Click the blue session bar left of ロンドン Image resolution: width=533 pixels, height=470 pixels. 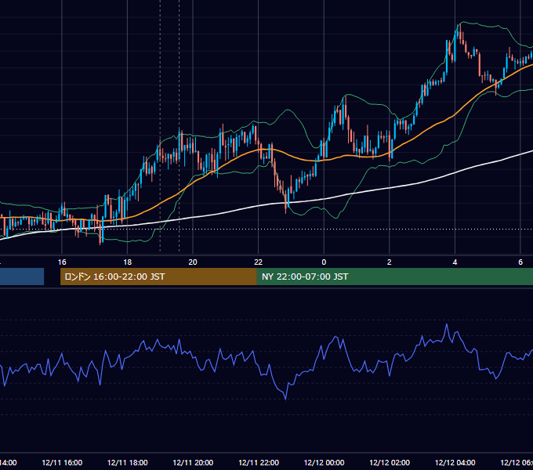pos(22,277)
